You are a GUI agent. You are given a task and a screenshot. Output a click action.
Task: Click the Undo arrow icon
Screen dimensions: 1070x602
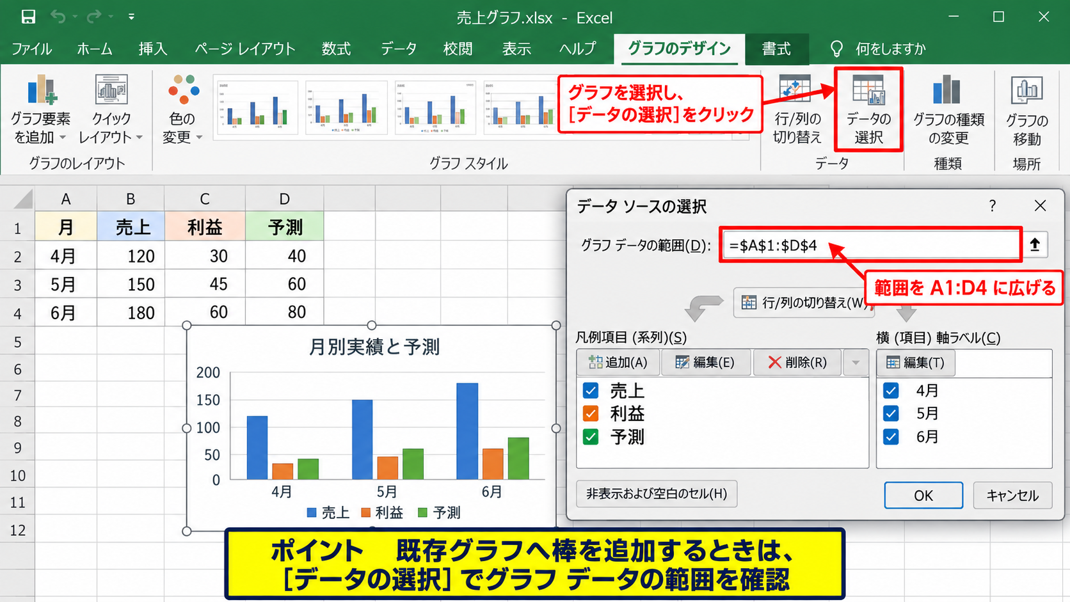(x=58, y=17)
